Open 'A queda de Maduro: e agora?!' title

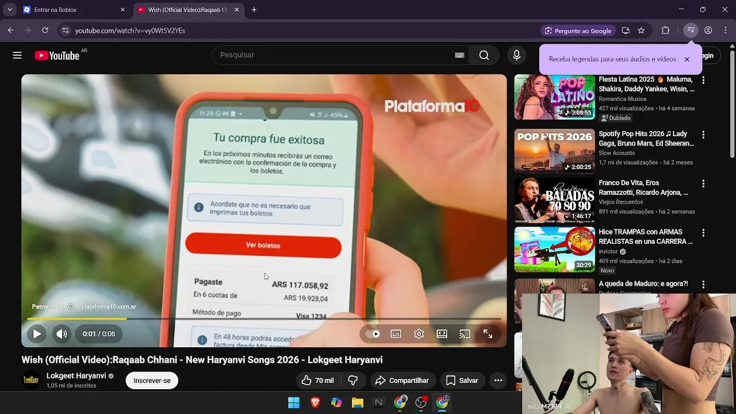(x=643, y=284)
